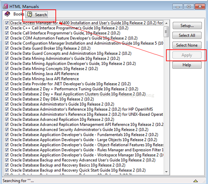Select Administrator's Reference for UNIX-Based row text

click(x=87, y=114)
